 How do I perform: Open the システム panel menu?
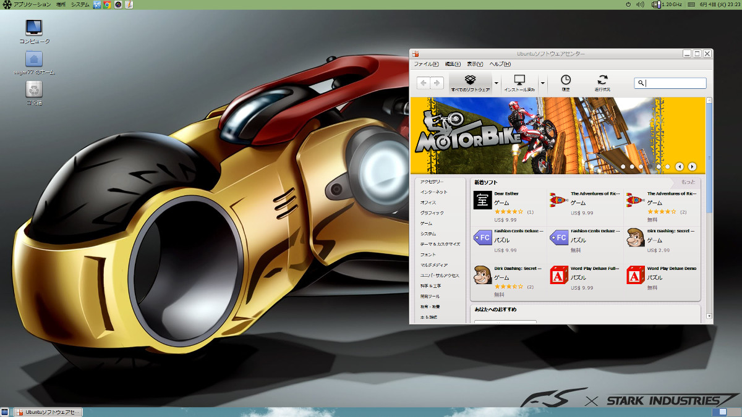(x=80, y=4)
